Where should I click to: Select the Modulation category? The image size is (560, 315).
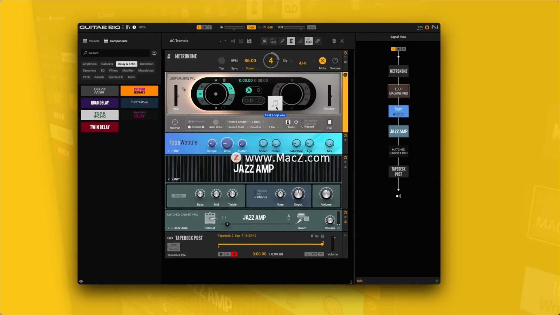point(146,71)
